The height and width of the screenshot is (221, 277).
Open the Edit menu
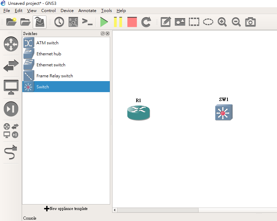pyautogui.click(x=19, y=11)
